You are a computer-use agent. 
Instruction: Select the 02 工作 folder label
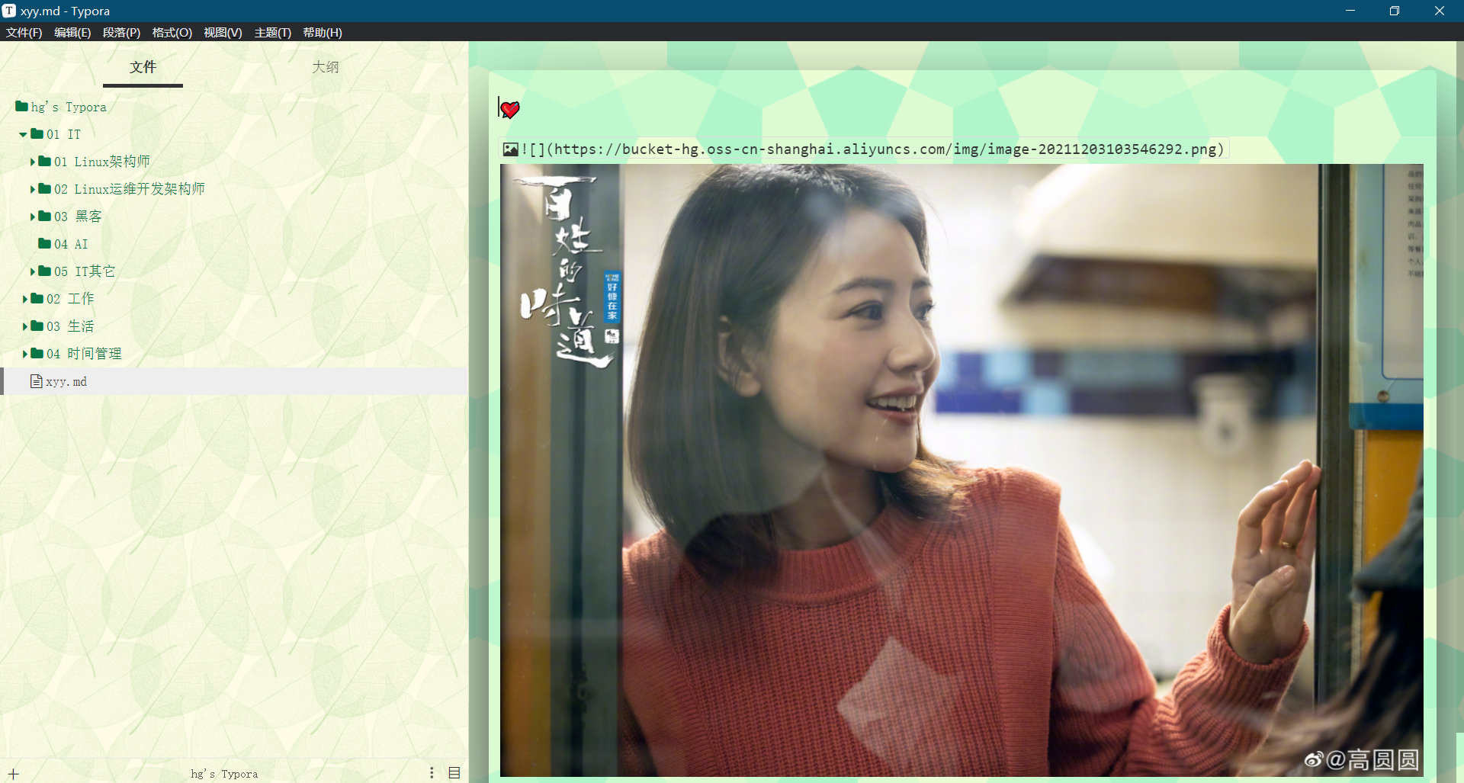(x=70, y=299)
